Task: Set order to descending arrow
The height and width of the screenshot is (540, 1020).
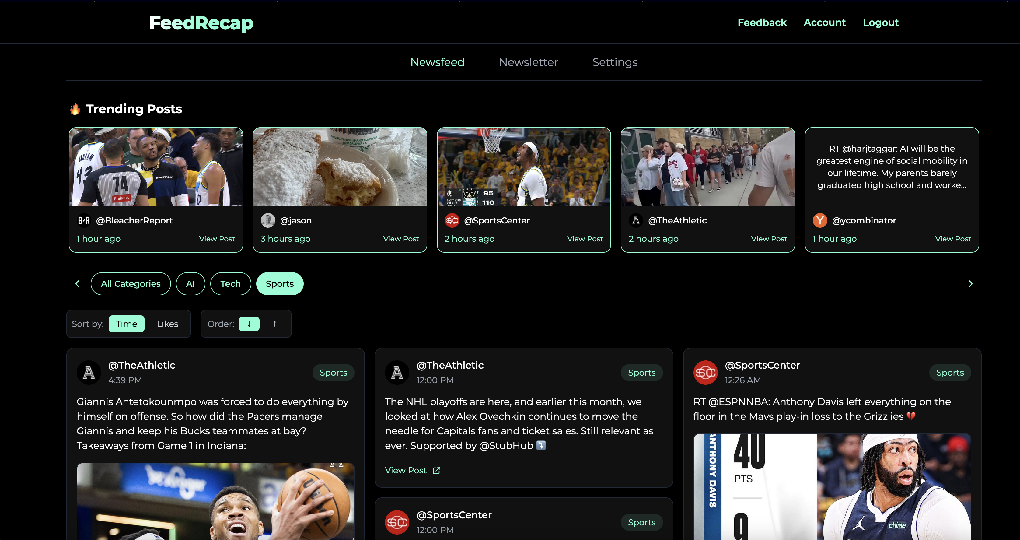Action: point(249,324)
